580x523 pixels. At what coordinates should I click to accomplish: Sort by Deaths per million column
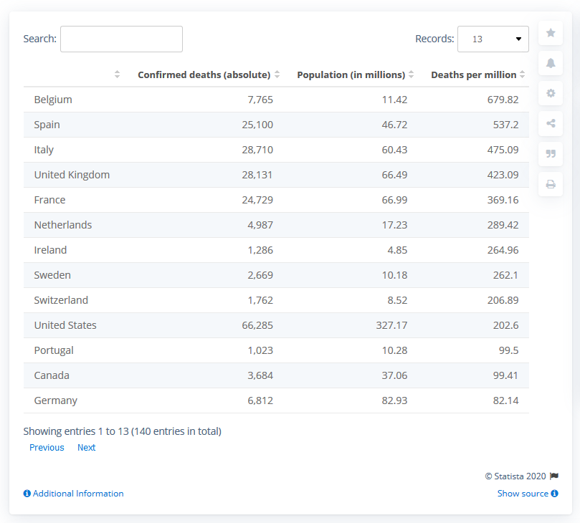pos(474,75)
